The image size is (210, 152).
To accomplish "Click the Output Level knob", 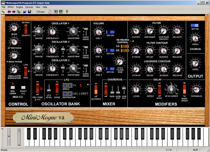I will [x=195, y=63].
